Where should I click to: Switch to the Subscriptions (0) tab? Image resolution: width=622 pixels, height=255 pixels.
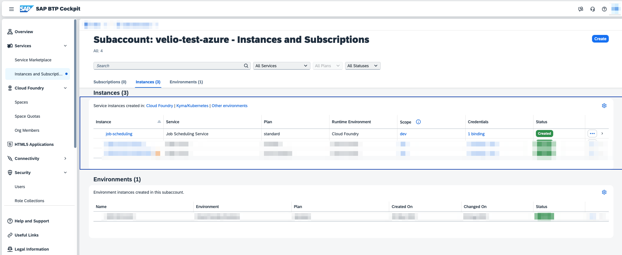click(x=110, y=82)
